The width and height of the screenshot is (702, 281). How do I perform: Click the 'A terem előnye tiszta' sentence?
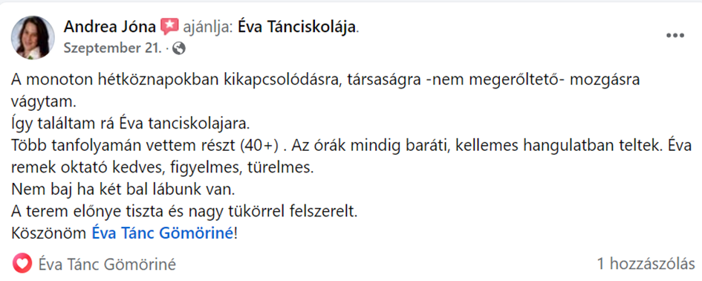[184, 212]
